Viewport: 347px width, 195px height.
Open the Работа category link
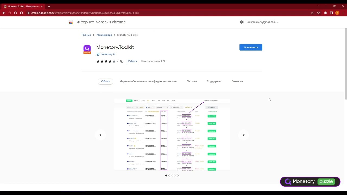132,61
